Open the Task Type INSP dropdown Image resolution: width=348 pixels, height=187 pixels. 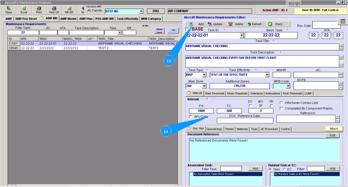pyautogui.click(x=204, y=75)
